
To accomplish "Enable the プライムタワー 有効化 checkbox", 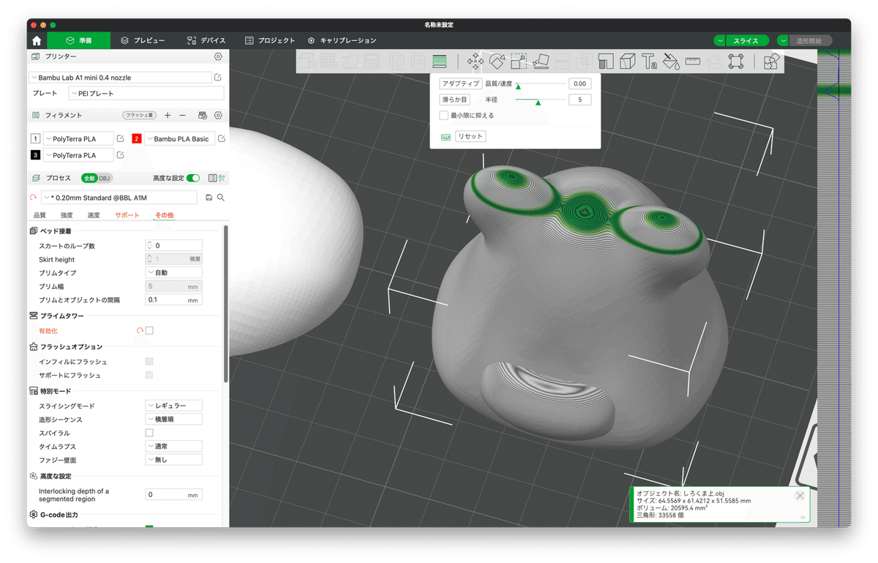I will tap(149, 331).
